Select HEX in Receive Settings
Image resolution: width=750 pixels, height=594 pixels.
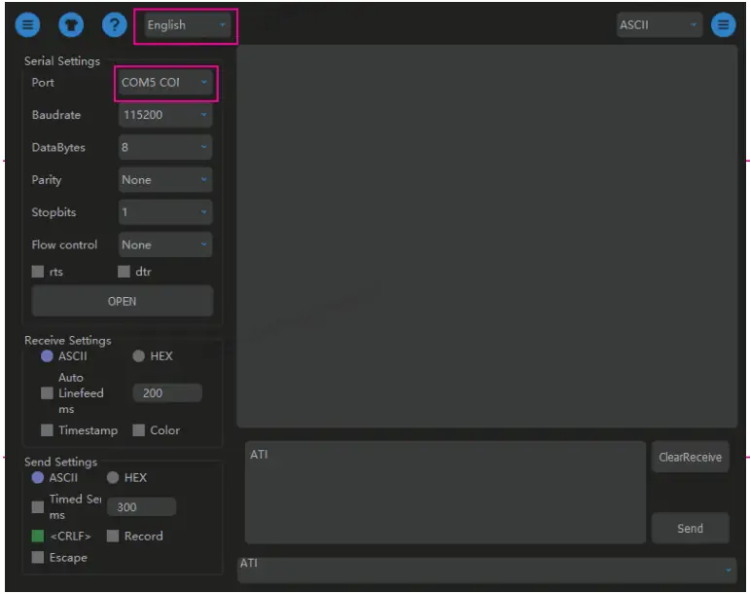(x=139, y=356)
